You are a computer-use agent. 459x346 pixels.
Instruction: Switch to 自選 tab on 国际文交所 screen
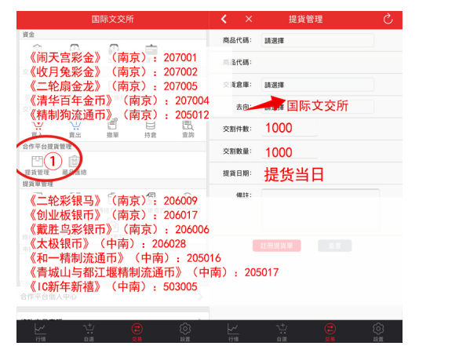89,332
